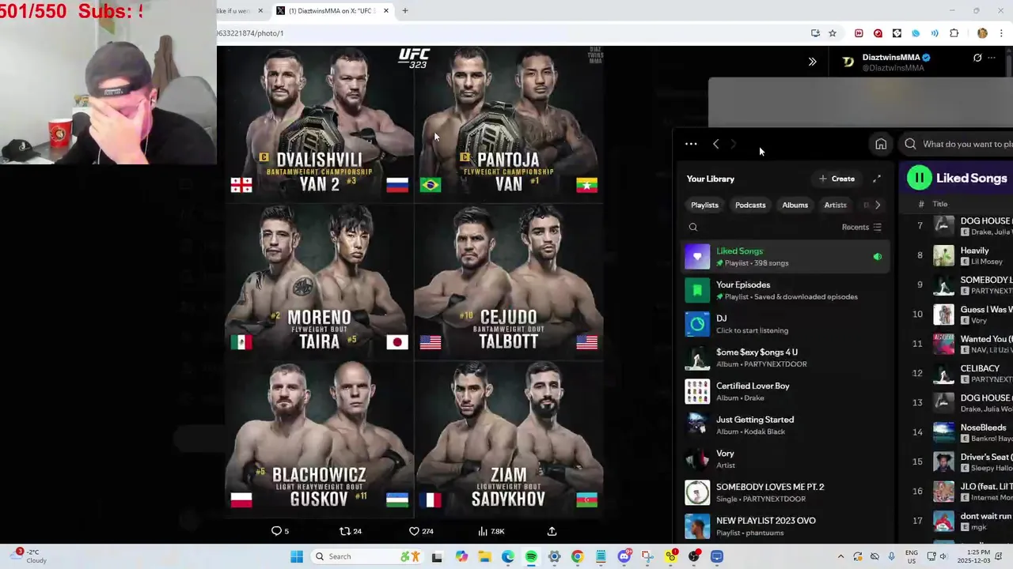Go back in Spotify history
Screen dimensions: 1013x569
(x=715, y=144)
